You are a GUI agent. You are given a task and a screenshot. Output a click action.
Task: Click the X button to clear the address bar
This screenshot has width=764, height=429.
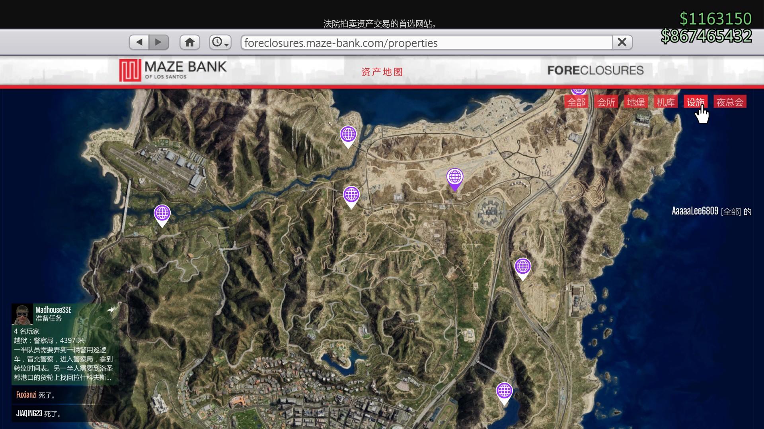(x=623, y=42)
